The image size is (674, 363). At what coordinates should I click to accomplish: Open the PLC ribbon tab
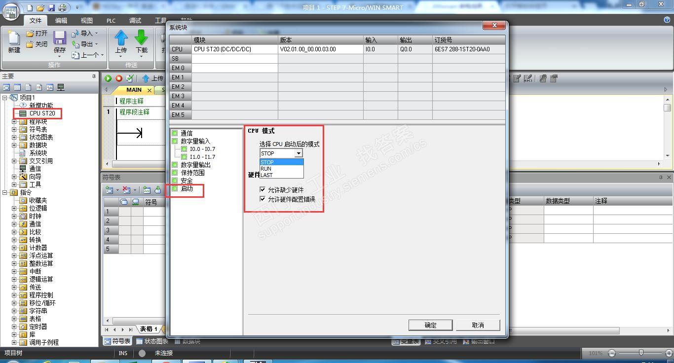111,21
